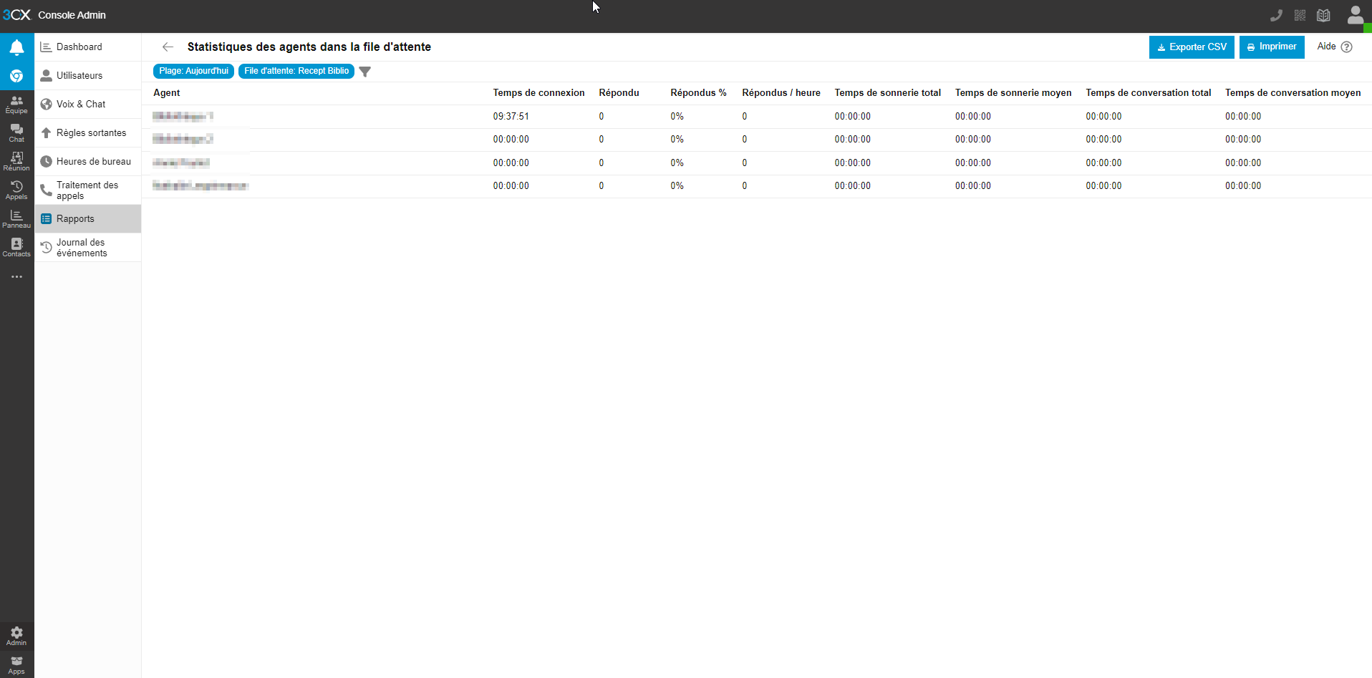This screenshot has height=678, width=1372.
Task: Click the Temps de sonnerie total header
Action: pyautogui.click(x=888, y=93)
